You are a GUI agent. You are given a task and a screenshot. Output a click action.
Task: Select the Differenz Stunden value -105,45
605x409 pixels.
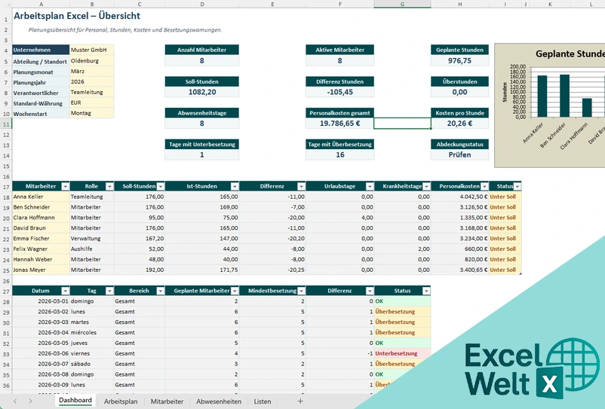pos(339,92)
